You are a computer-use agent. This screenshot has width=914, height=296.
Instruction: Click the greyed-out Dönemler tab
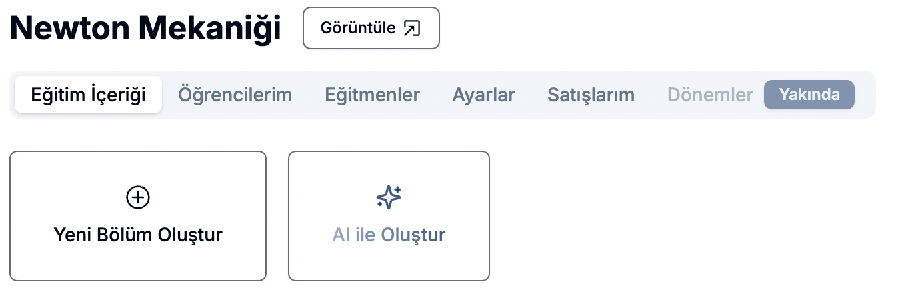click(711, 95)
